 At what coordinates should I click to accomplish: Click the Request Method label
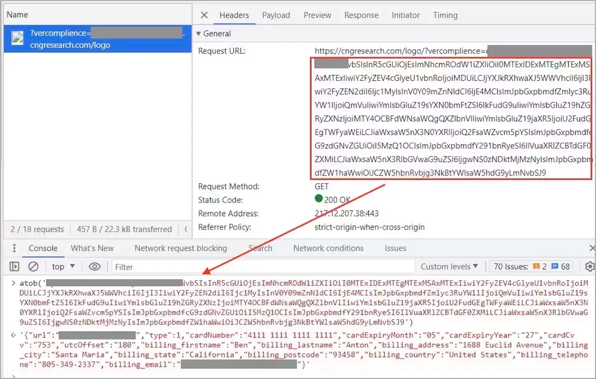[229, 187]
